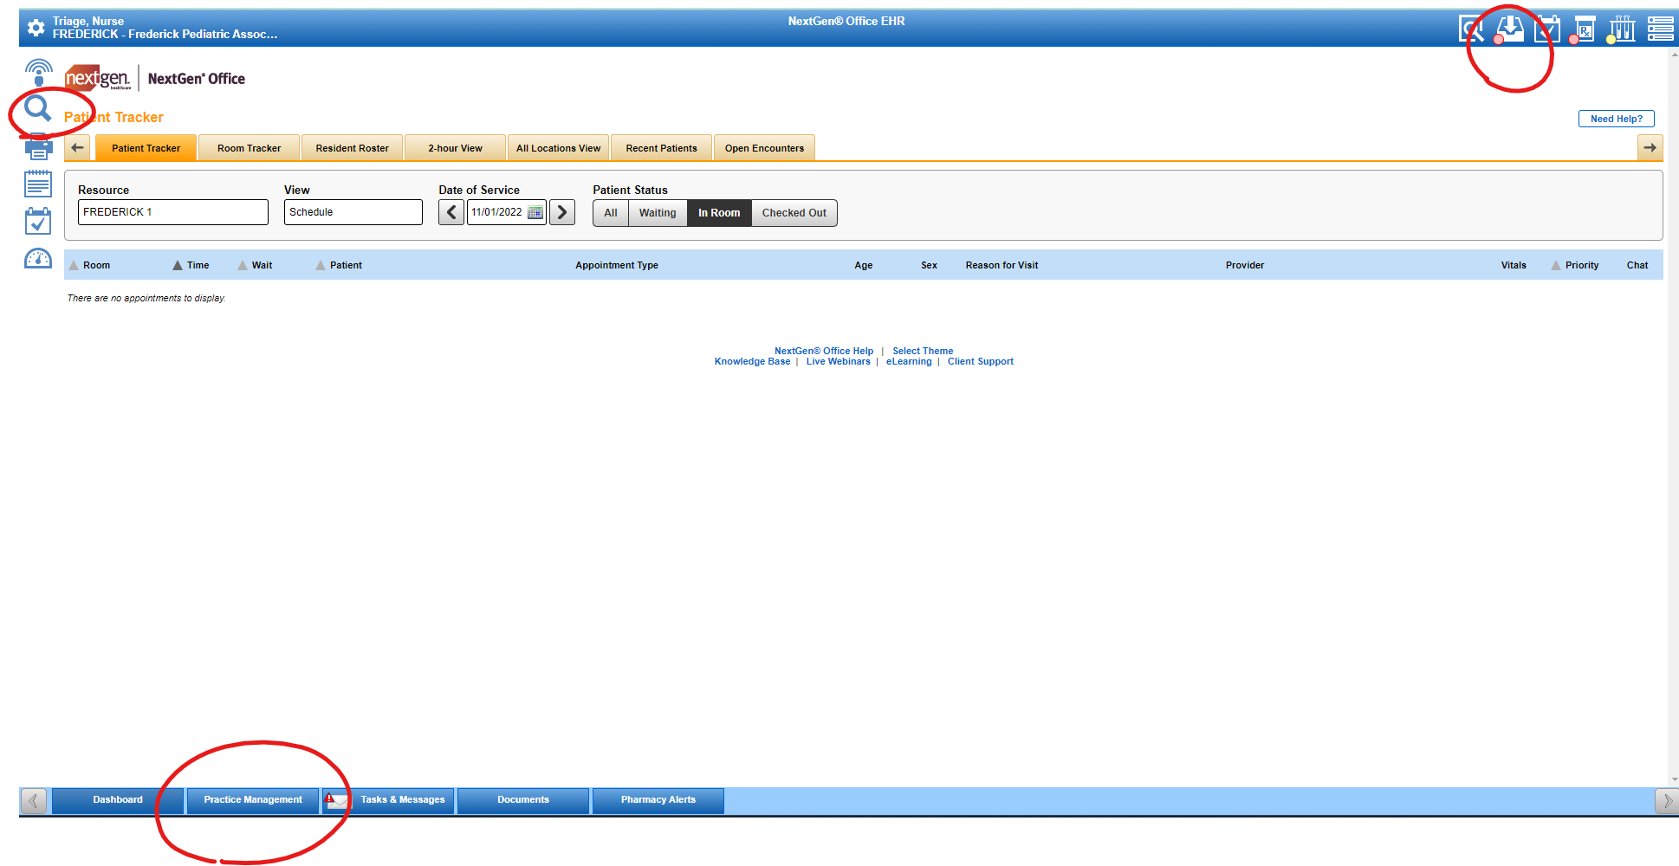Image resolution: width=1679 pixels, height=866 pixels.
Task: Filter patients by Waiting status
Action: click(x=658, y=213)
